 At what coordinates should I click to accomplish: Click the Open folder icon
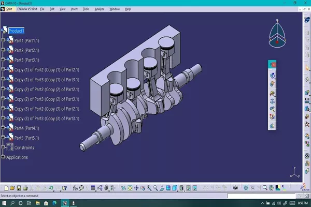[12, 188]
